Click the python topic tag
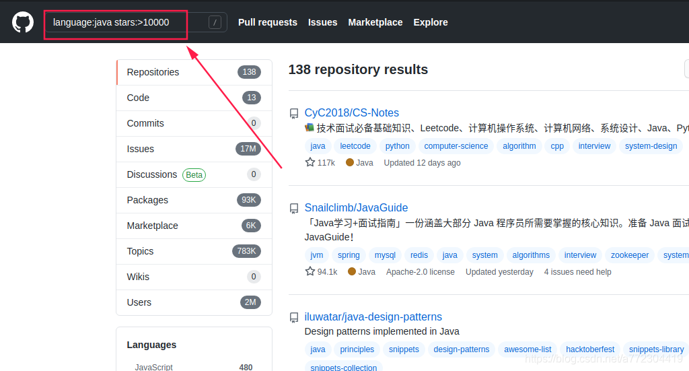 [397, 146]
